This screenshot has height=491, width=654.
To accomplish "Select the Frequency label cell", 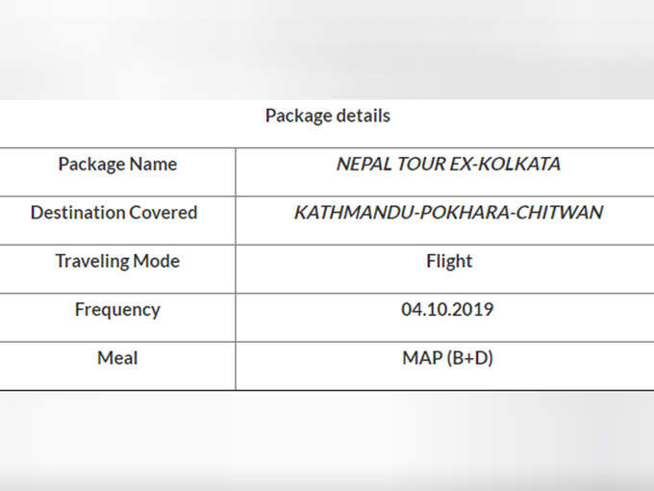I will click(x=117, y=318).
